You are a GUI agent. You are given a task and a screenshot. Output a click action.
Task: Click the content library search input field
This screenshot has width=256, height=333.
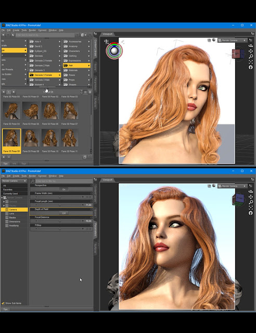(45, 35)
